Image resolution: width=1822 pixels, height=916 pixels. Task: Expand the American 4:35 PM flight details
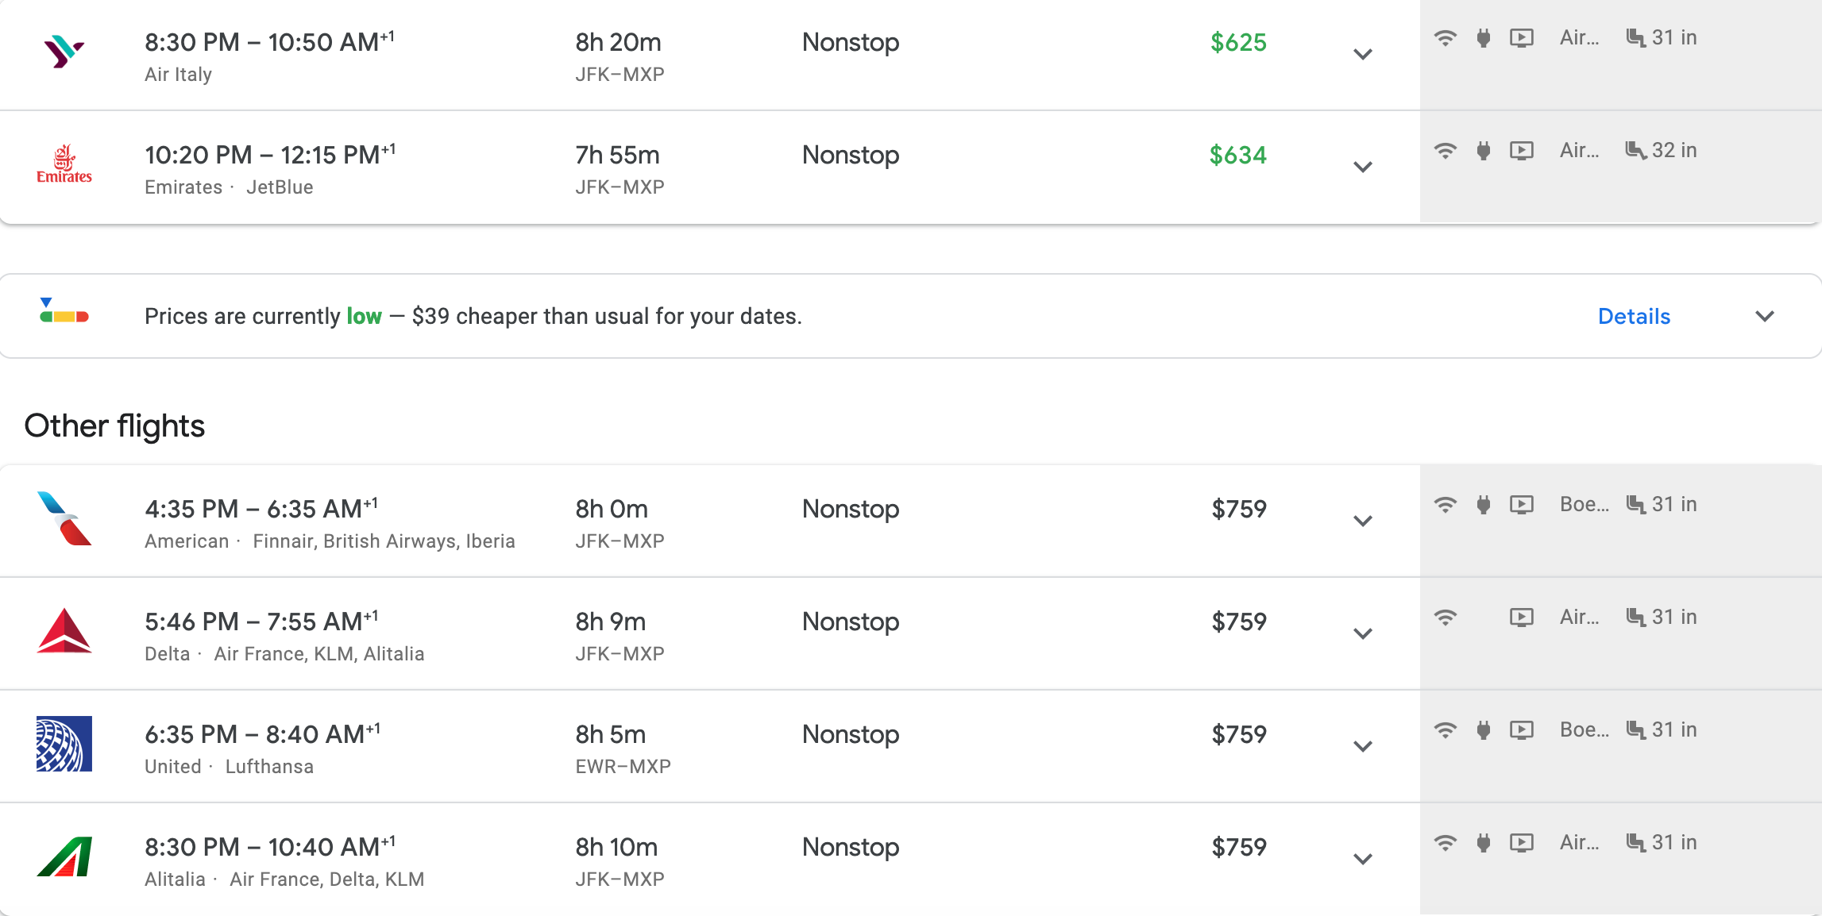point(1363,521)
